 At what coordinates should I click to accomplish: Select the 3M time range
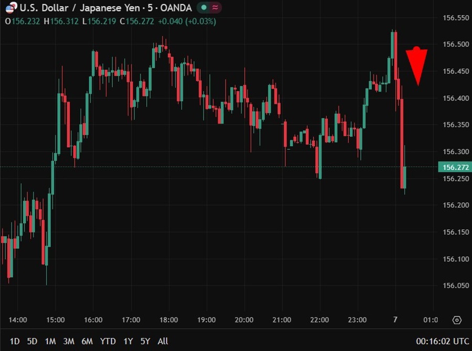click(x=69, y=342)
